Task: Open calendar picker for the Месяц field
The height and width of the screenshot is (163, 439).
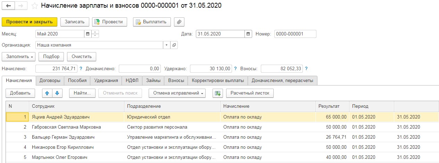Action: click(x=88, y=34)
